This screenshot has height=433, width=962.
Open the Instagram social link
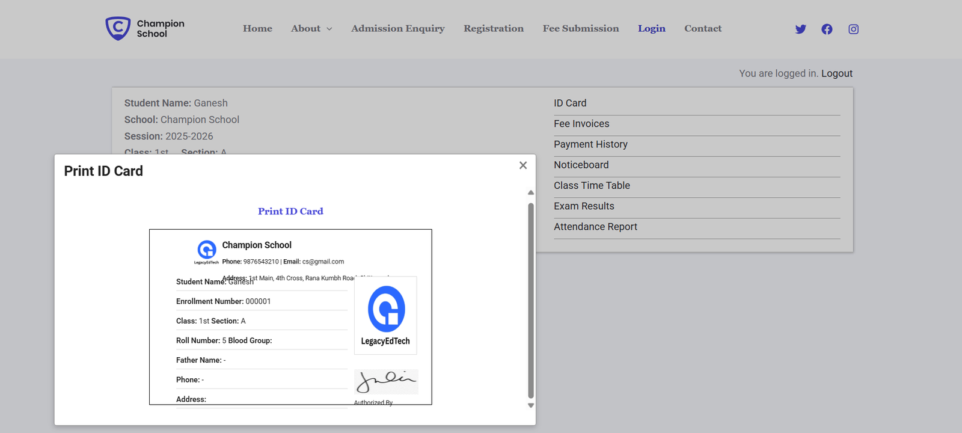click(x=853, y=29)
